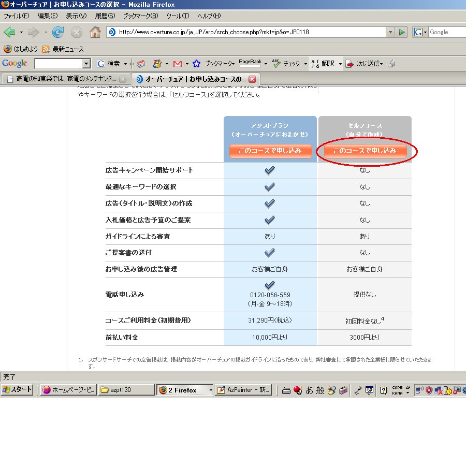The height and width of the screenshot is (466, 466).
Task: Click the grey Forward arrow button
Action: pos(33,32)
